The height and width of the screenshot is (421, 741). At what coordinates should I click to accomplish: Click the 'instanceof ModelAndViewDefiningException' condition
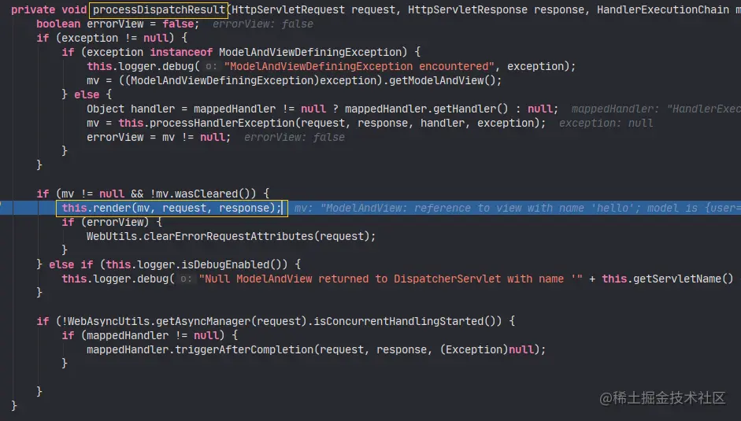coord(276,52)
